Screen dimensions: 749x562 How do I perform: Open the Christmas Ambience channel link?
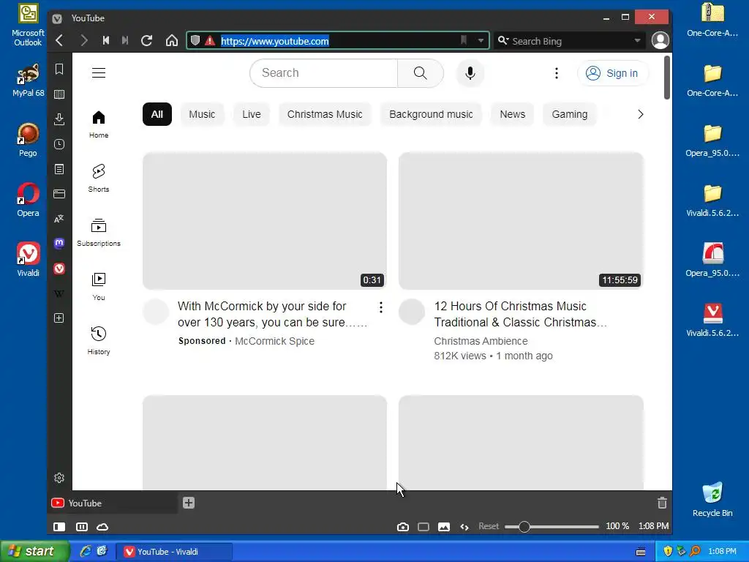481,341
